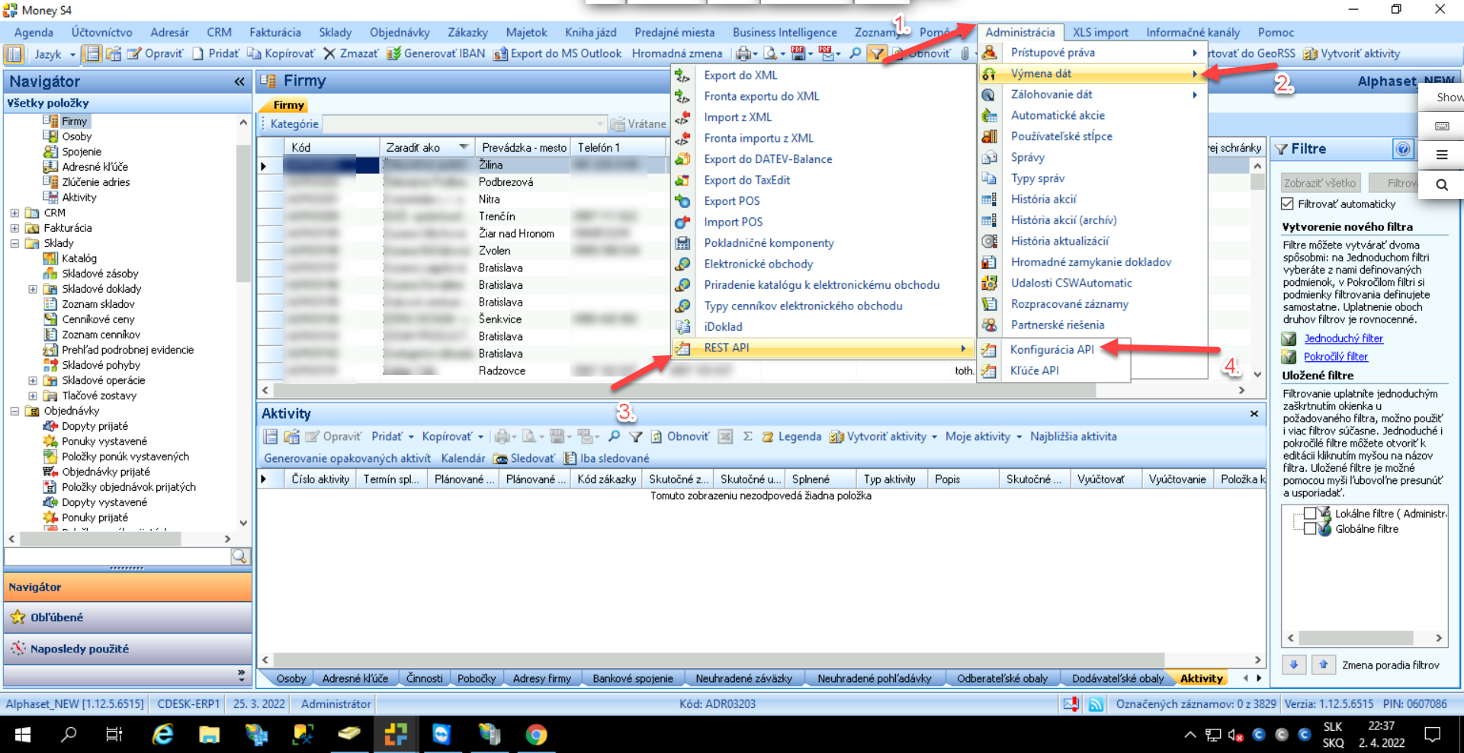Screen dimensions: 1464x753
Task: Select Zálohovanie dát in Administrácia menu
Action: click(1092, 95)
